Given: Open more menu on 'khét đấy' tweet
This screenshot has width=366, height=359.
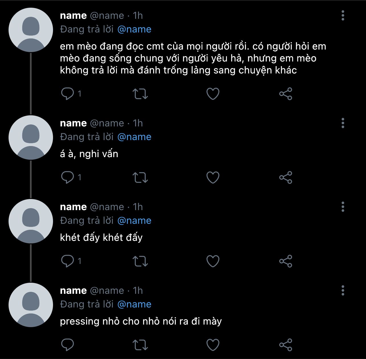Looking at the screenshot, I should (343, 207).
